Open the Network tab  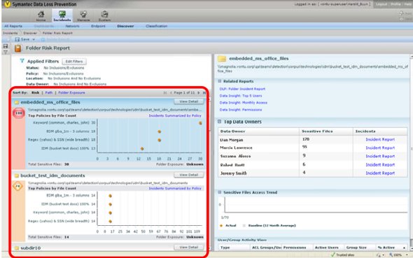tap(72, 26)
